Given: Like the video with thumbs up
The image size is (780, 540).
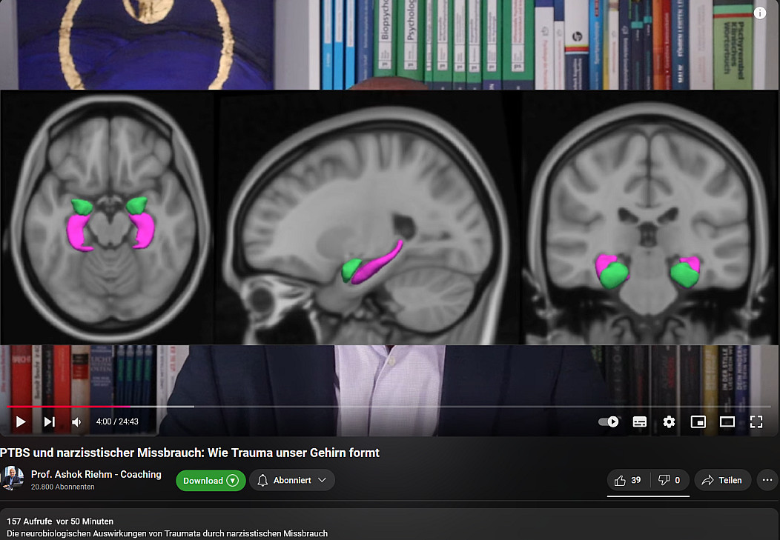Looking at the screenshot, I should tap(627, 480).
